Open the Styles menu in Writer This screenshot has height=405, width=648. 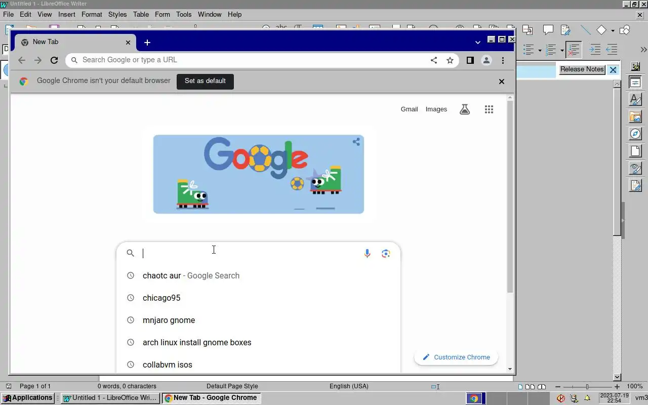point(117,15)
